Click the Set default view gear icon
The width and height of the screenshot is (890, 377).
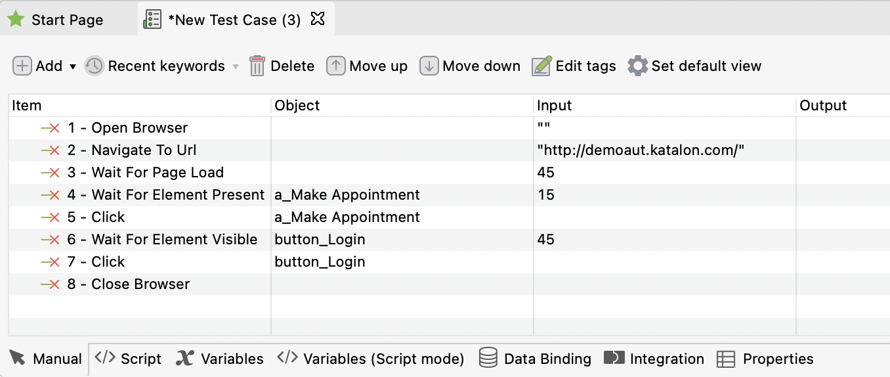pyautogui.click(x=637, y=66)
